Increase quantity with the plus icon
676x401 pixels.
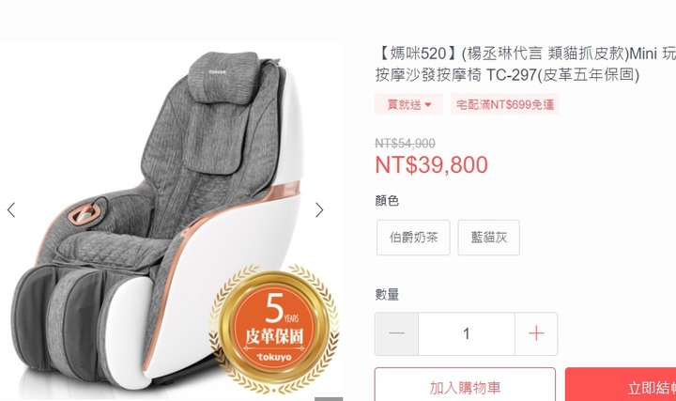[x=536, y=333]
